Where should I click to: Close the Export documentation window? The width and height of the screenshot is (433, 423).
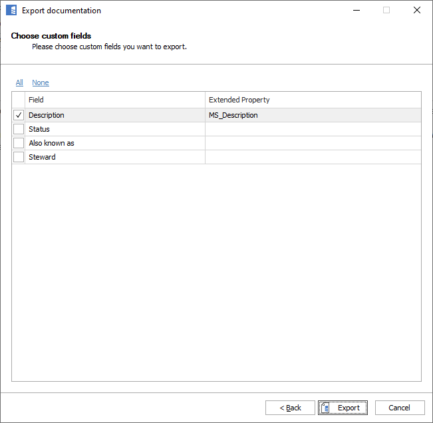(417, 11)
